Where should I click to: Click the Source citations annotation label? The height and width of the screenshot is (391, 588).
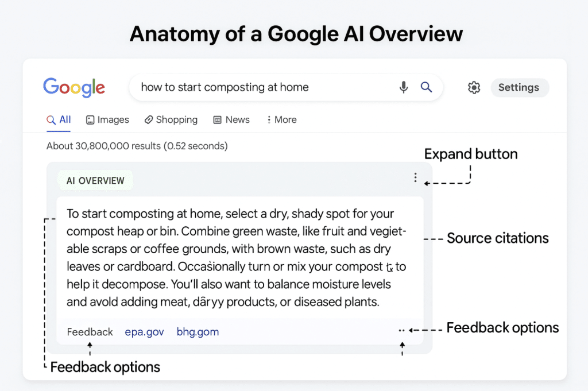[x=497, y=238]
